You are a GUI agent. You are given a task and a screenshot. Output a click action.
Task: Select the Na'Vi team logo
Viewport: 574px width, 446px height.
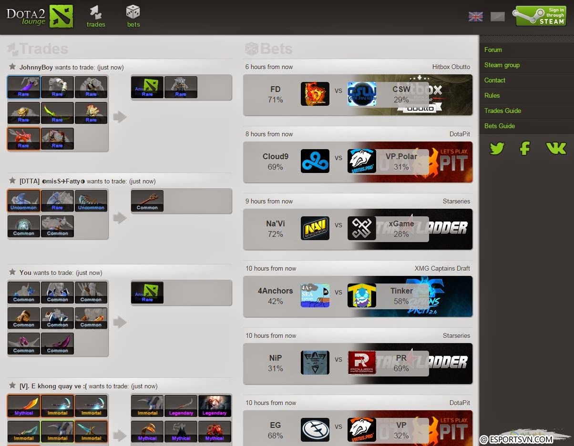[x=315, y=228]
